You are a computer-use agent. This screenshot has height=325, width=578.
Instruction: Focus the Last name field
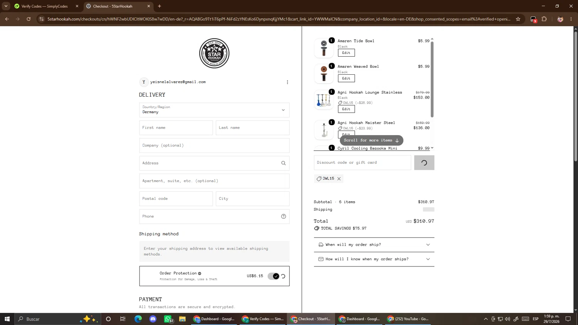[x=252, y=128]
